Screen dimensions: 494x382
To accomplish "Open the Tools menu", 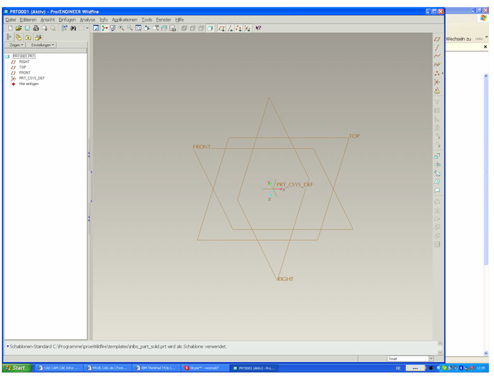I will click(x=146, y=20).
